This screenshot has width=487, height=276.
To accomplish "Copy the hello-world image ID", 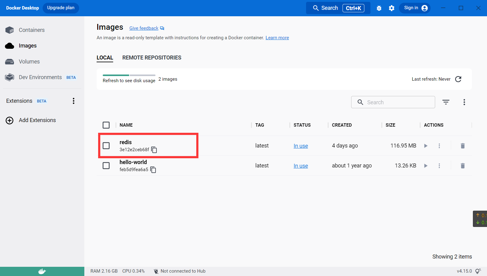I will click(153, 170).
